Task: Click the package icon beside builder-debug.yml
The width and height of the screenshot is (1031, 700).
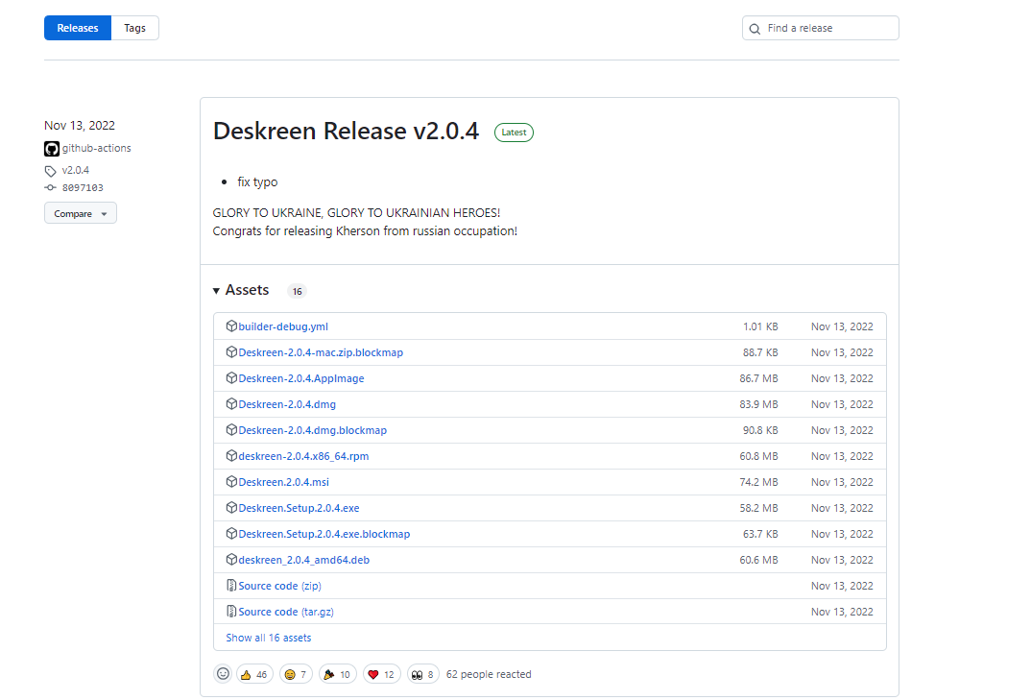Action: [x=231, y=326]
